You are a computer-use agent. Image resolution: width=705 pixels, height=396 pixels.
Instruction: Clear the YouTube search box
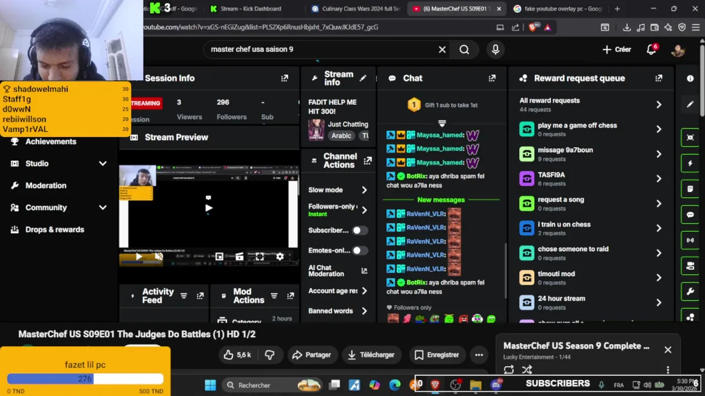(442, 50)
